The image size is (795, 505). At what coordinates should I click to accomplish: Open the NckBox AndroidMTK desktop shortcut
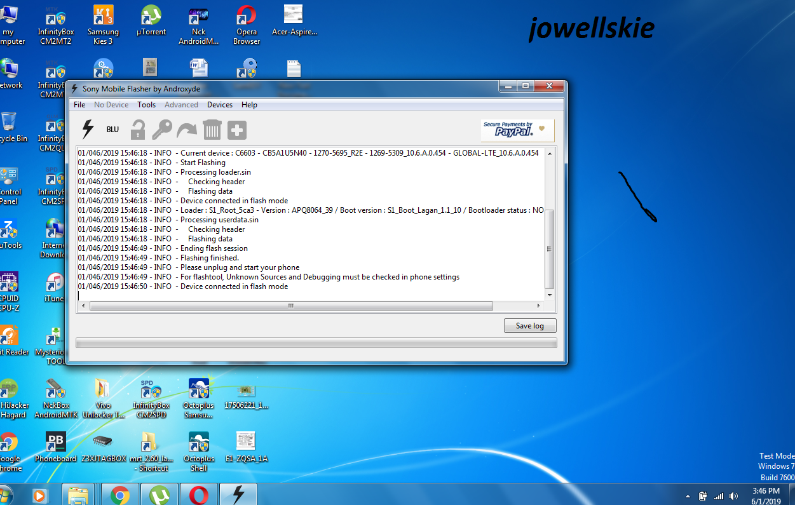[55, 399]
